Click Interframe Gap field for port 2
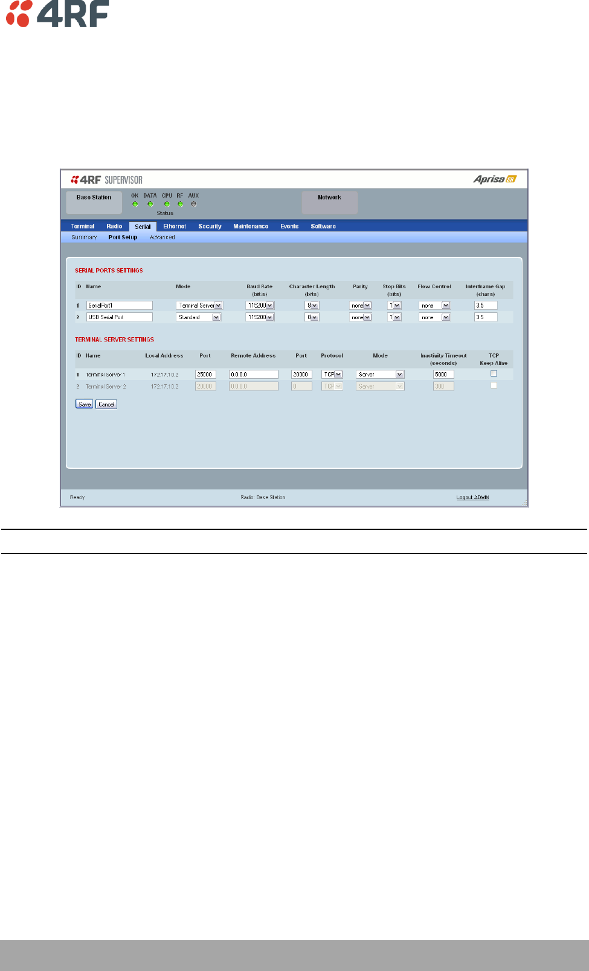 click(x=486, y=317)
